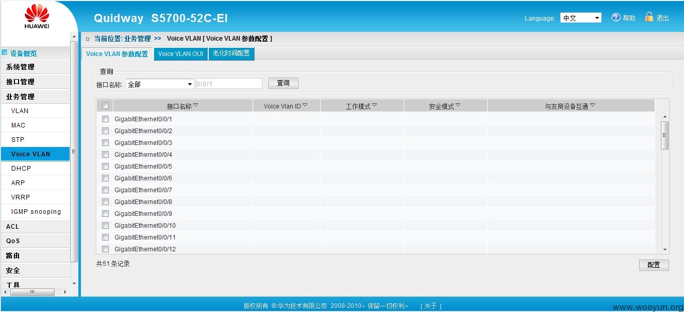Switch to Voice VLAN 参数配置 tab

point(117,54)
